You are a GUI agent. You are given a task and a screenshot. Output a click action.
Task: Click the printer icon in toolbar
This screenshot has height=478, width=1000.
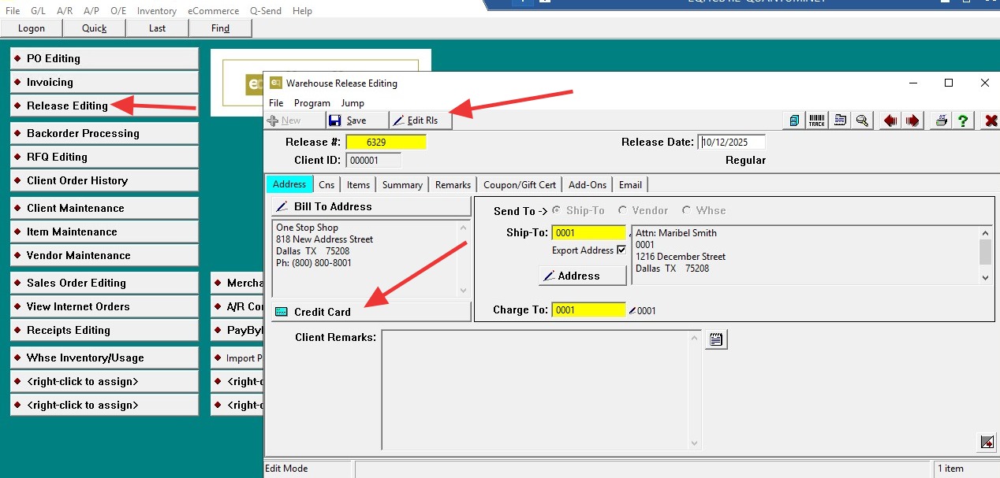[x=941, y=120]
